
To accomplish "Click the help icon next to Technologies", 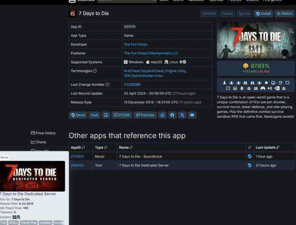I will click(x=95, y=71).
